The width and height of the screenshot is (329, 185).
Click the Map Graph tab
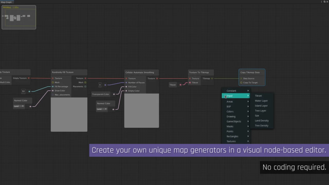tap(6, 2)
